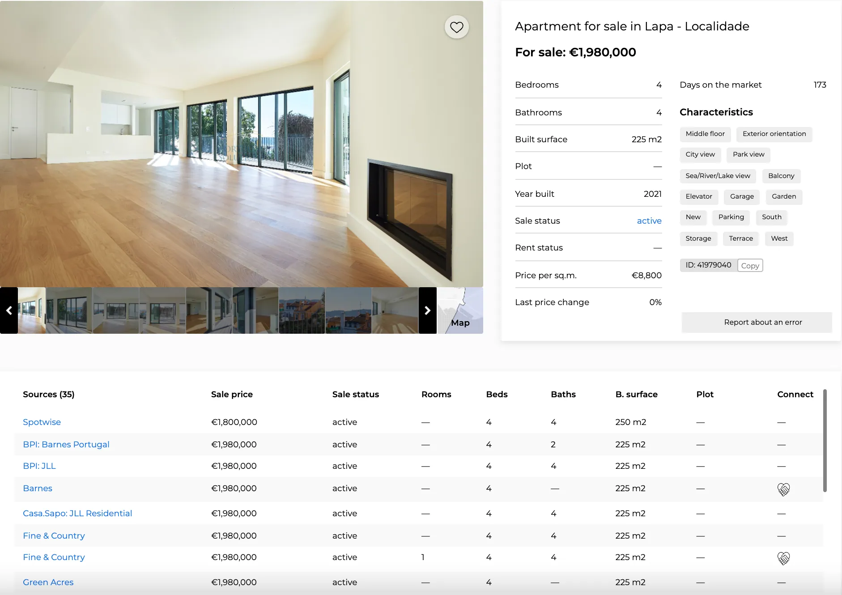842x595 pixels.
Task: Open the Map thumbnail
Action: point(460,310)
